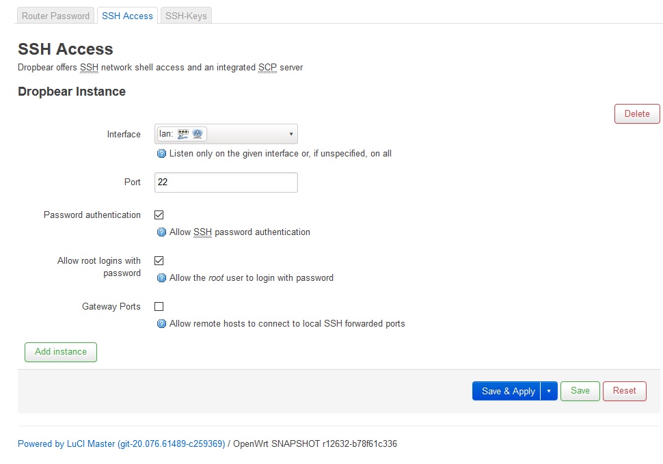The height and width of the screenshot is (464, 663).
Task: Click the wireless icon in the Interface field
Action: pos(198,134)
